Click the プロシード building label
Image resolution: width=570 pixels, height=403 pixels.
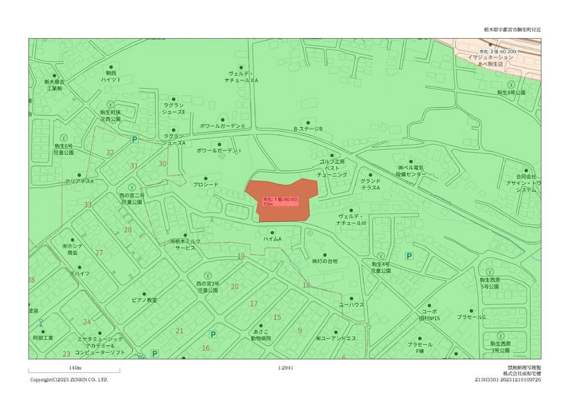206,184
